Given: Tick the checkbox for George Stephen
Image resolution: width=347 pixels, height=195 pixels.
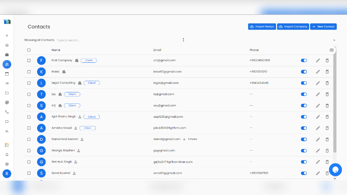Looking at the screenshot, I should [x=29, y=151].
